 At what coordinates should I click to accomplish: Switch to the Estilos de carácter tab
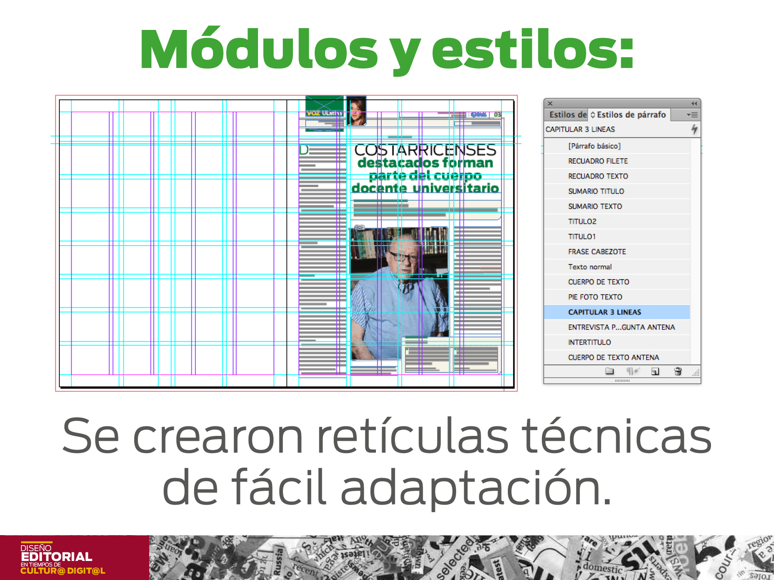[x=567, y=115]
